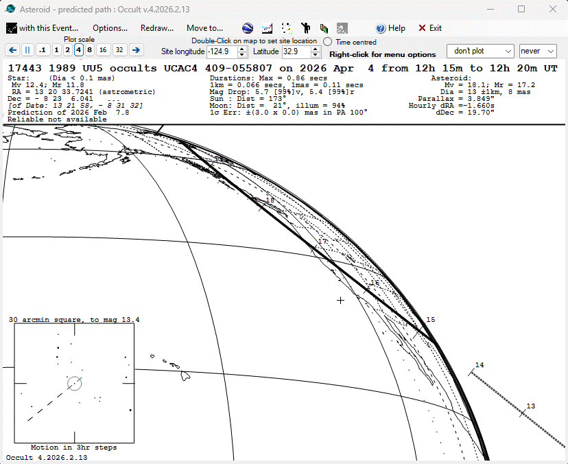
Task: Open the "never" dropdown
Action: 538,51
